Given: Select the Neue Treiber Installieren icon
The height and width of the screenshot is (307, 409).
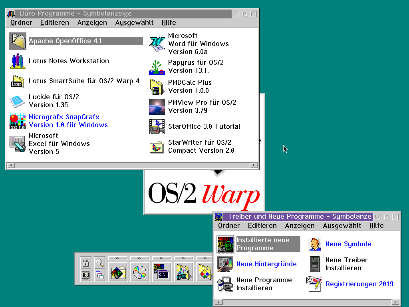Looking at the screenshot, I should 315,264.
